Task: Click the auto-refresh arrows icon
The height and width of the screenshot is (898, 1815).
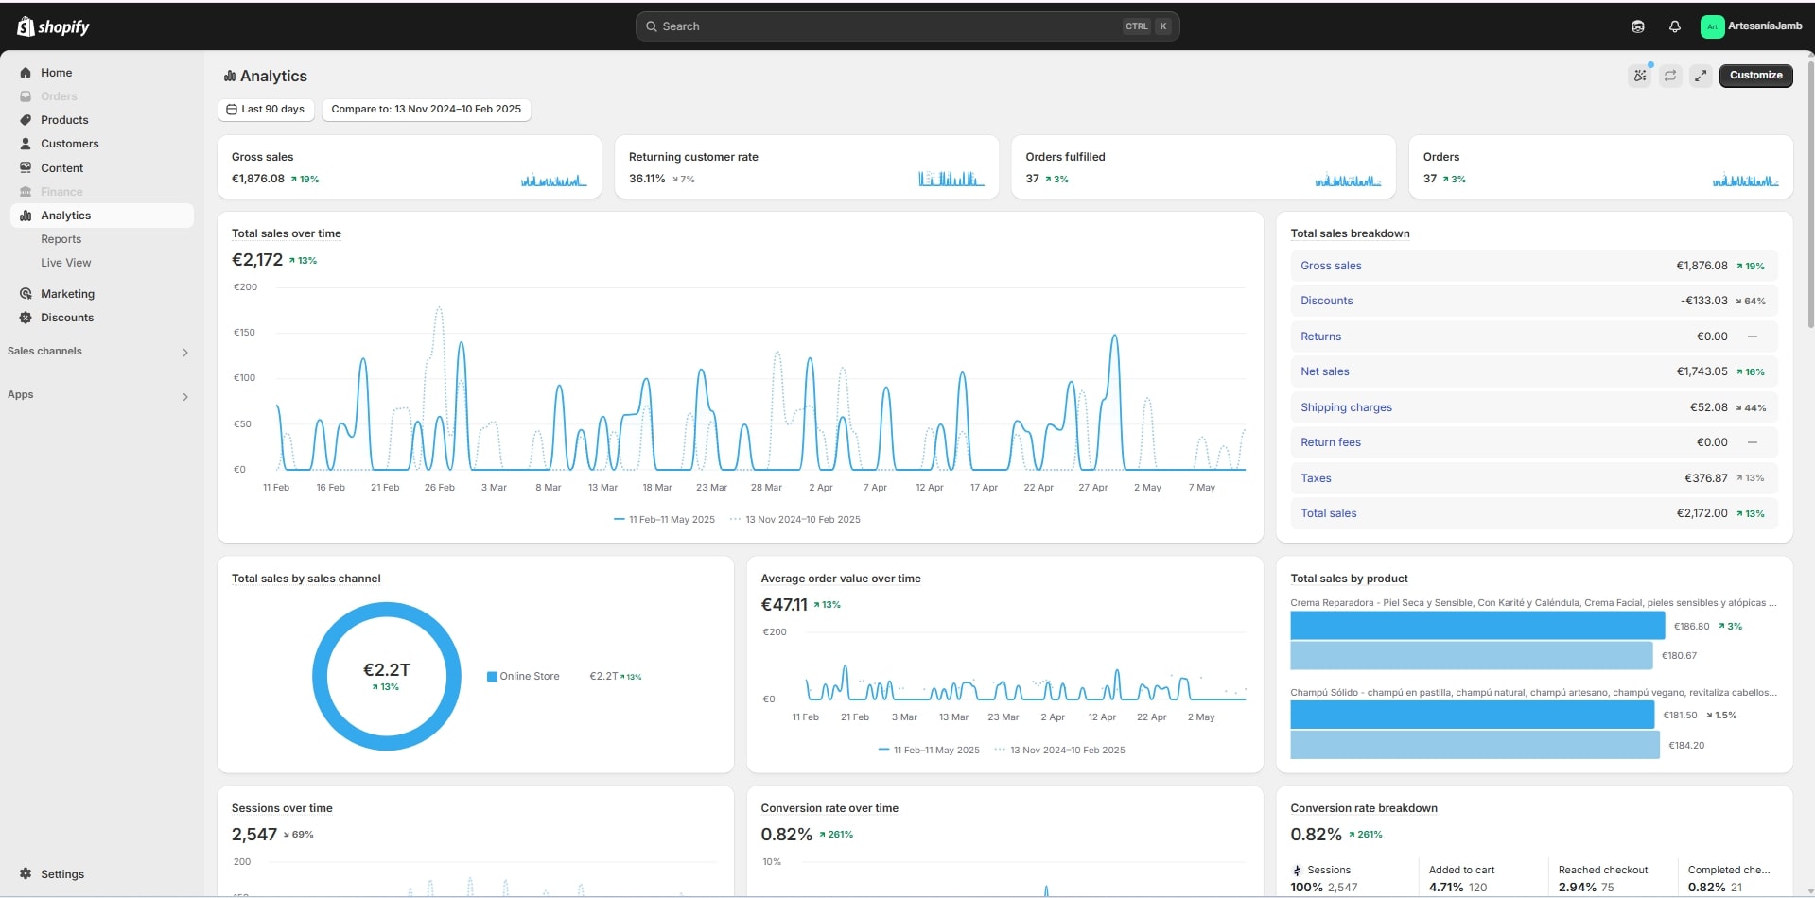Action: (1670, 76)
